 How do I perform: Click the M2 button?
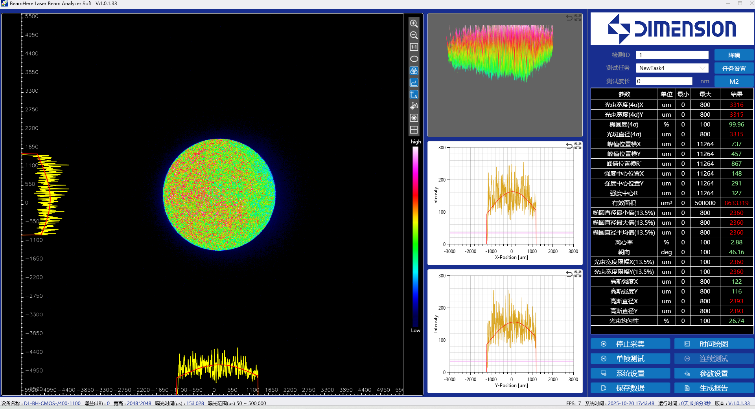(x=734, y=81)
